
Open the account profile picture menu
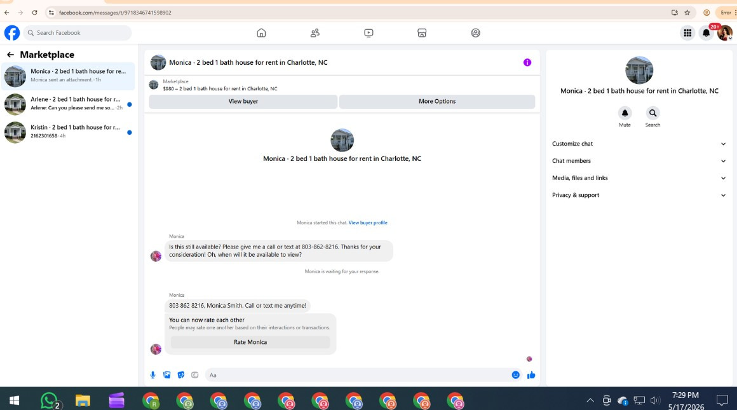(725, 33)
